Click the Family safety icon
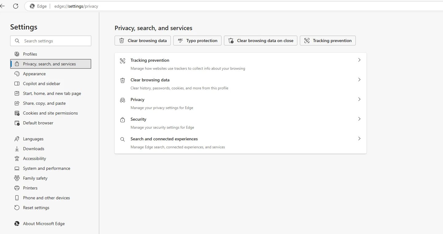Screen dimensions: 443x234 [x=17, y=178]
